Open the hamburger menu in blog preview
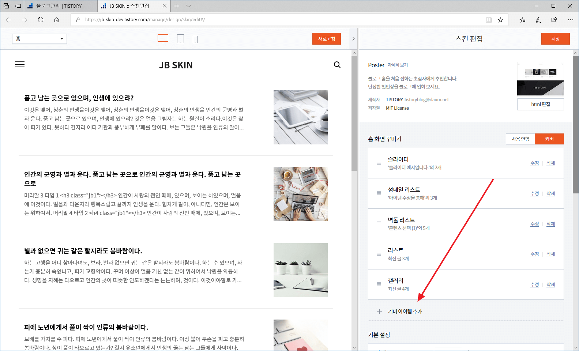This screenshot has height=351, width=579. [20, 65]
